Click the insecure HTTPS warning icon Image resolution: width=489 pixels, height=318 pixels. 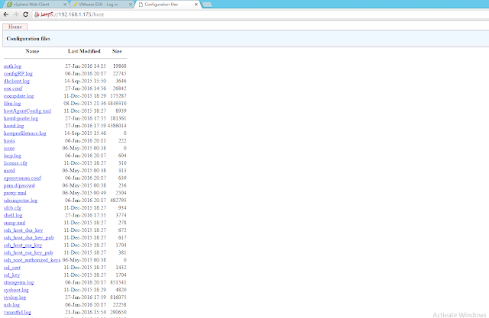click(37, 14)
